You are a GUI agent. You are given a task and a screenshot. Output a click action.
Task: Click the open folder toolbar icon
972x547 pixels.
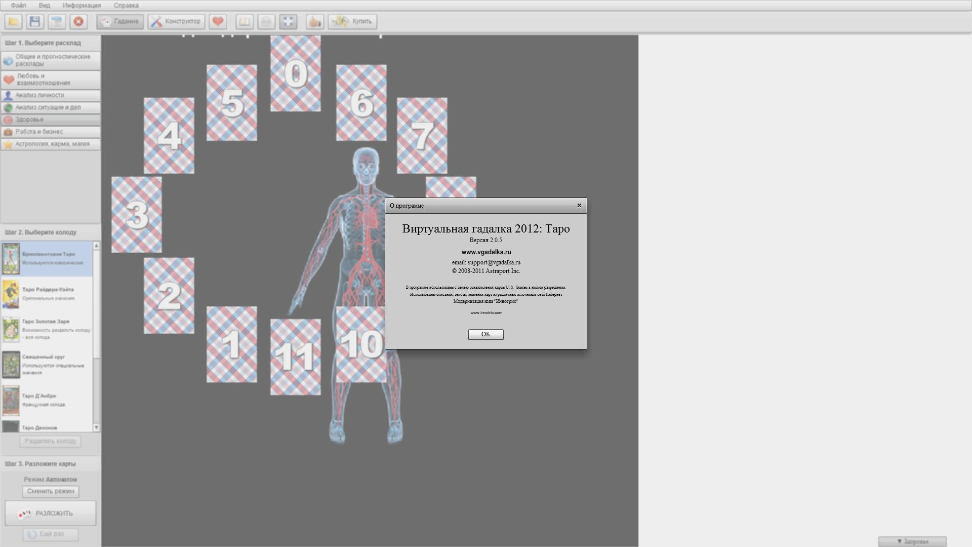13,21
